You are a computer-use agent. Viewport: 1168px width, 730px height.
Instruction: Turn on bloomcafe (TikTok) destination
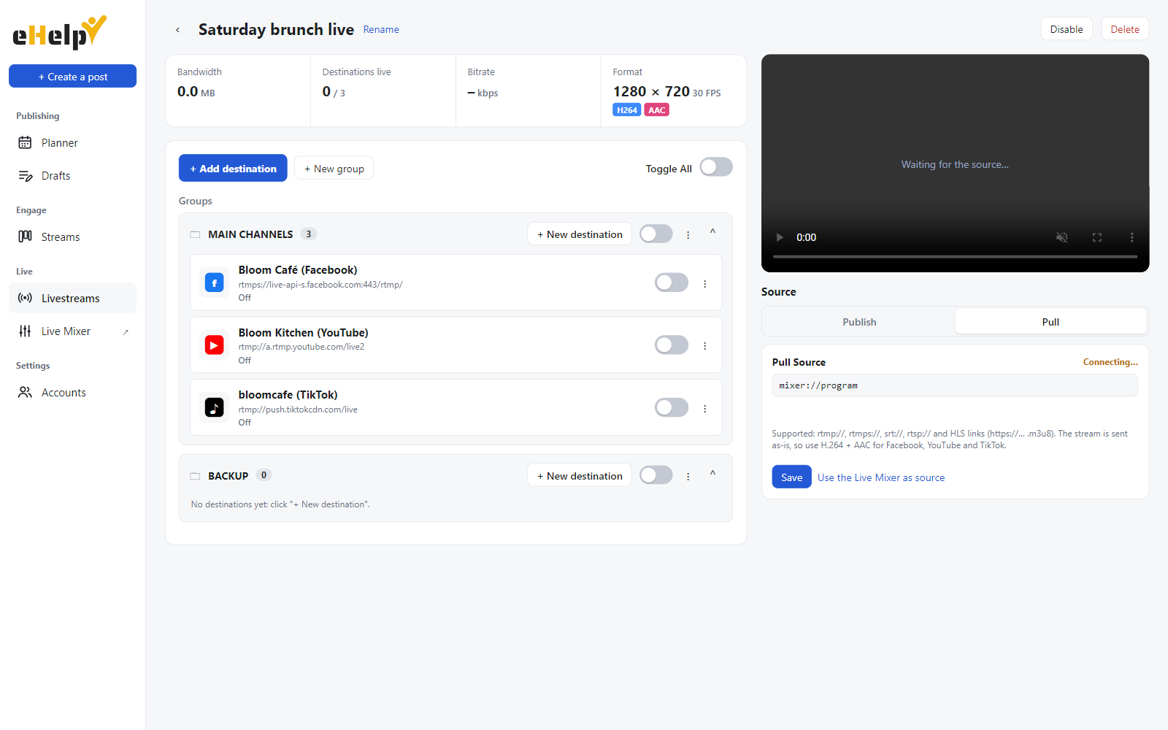672,407
